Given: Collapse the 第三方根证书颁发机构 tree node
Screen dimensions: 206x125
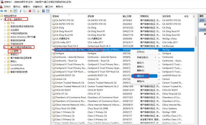Looking at the screenshot, I should 5,47.
